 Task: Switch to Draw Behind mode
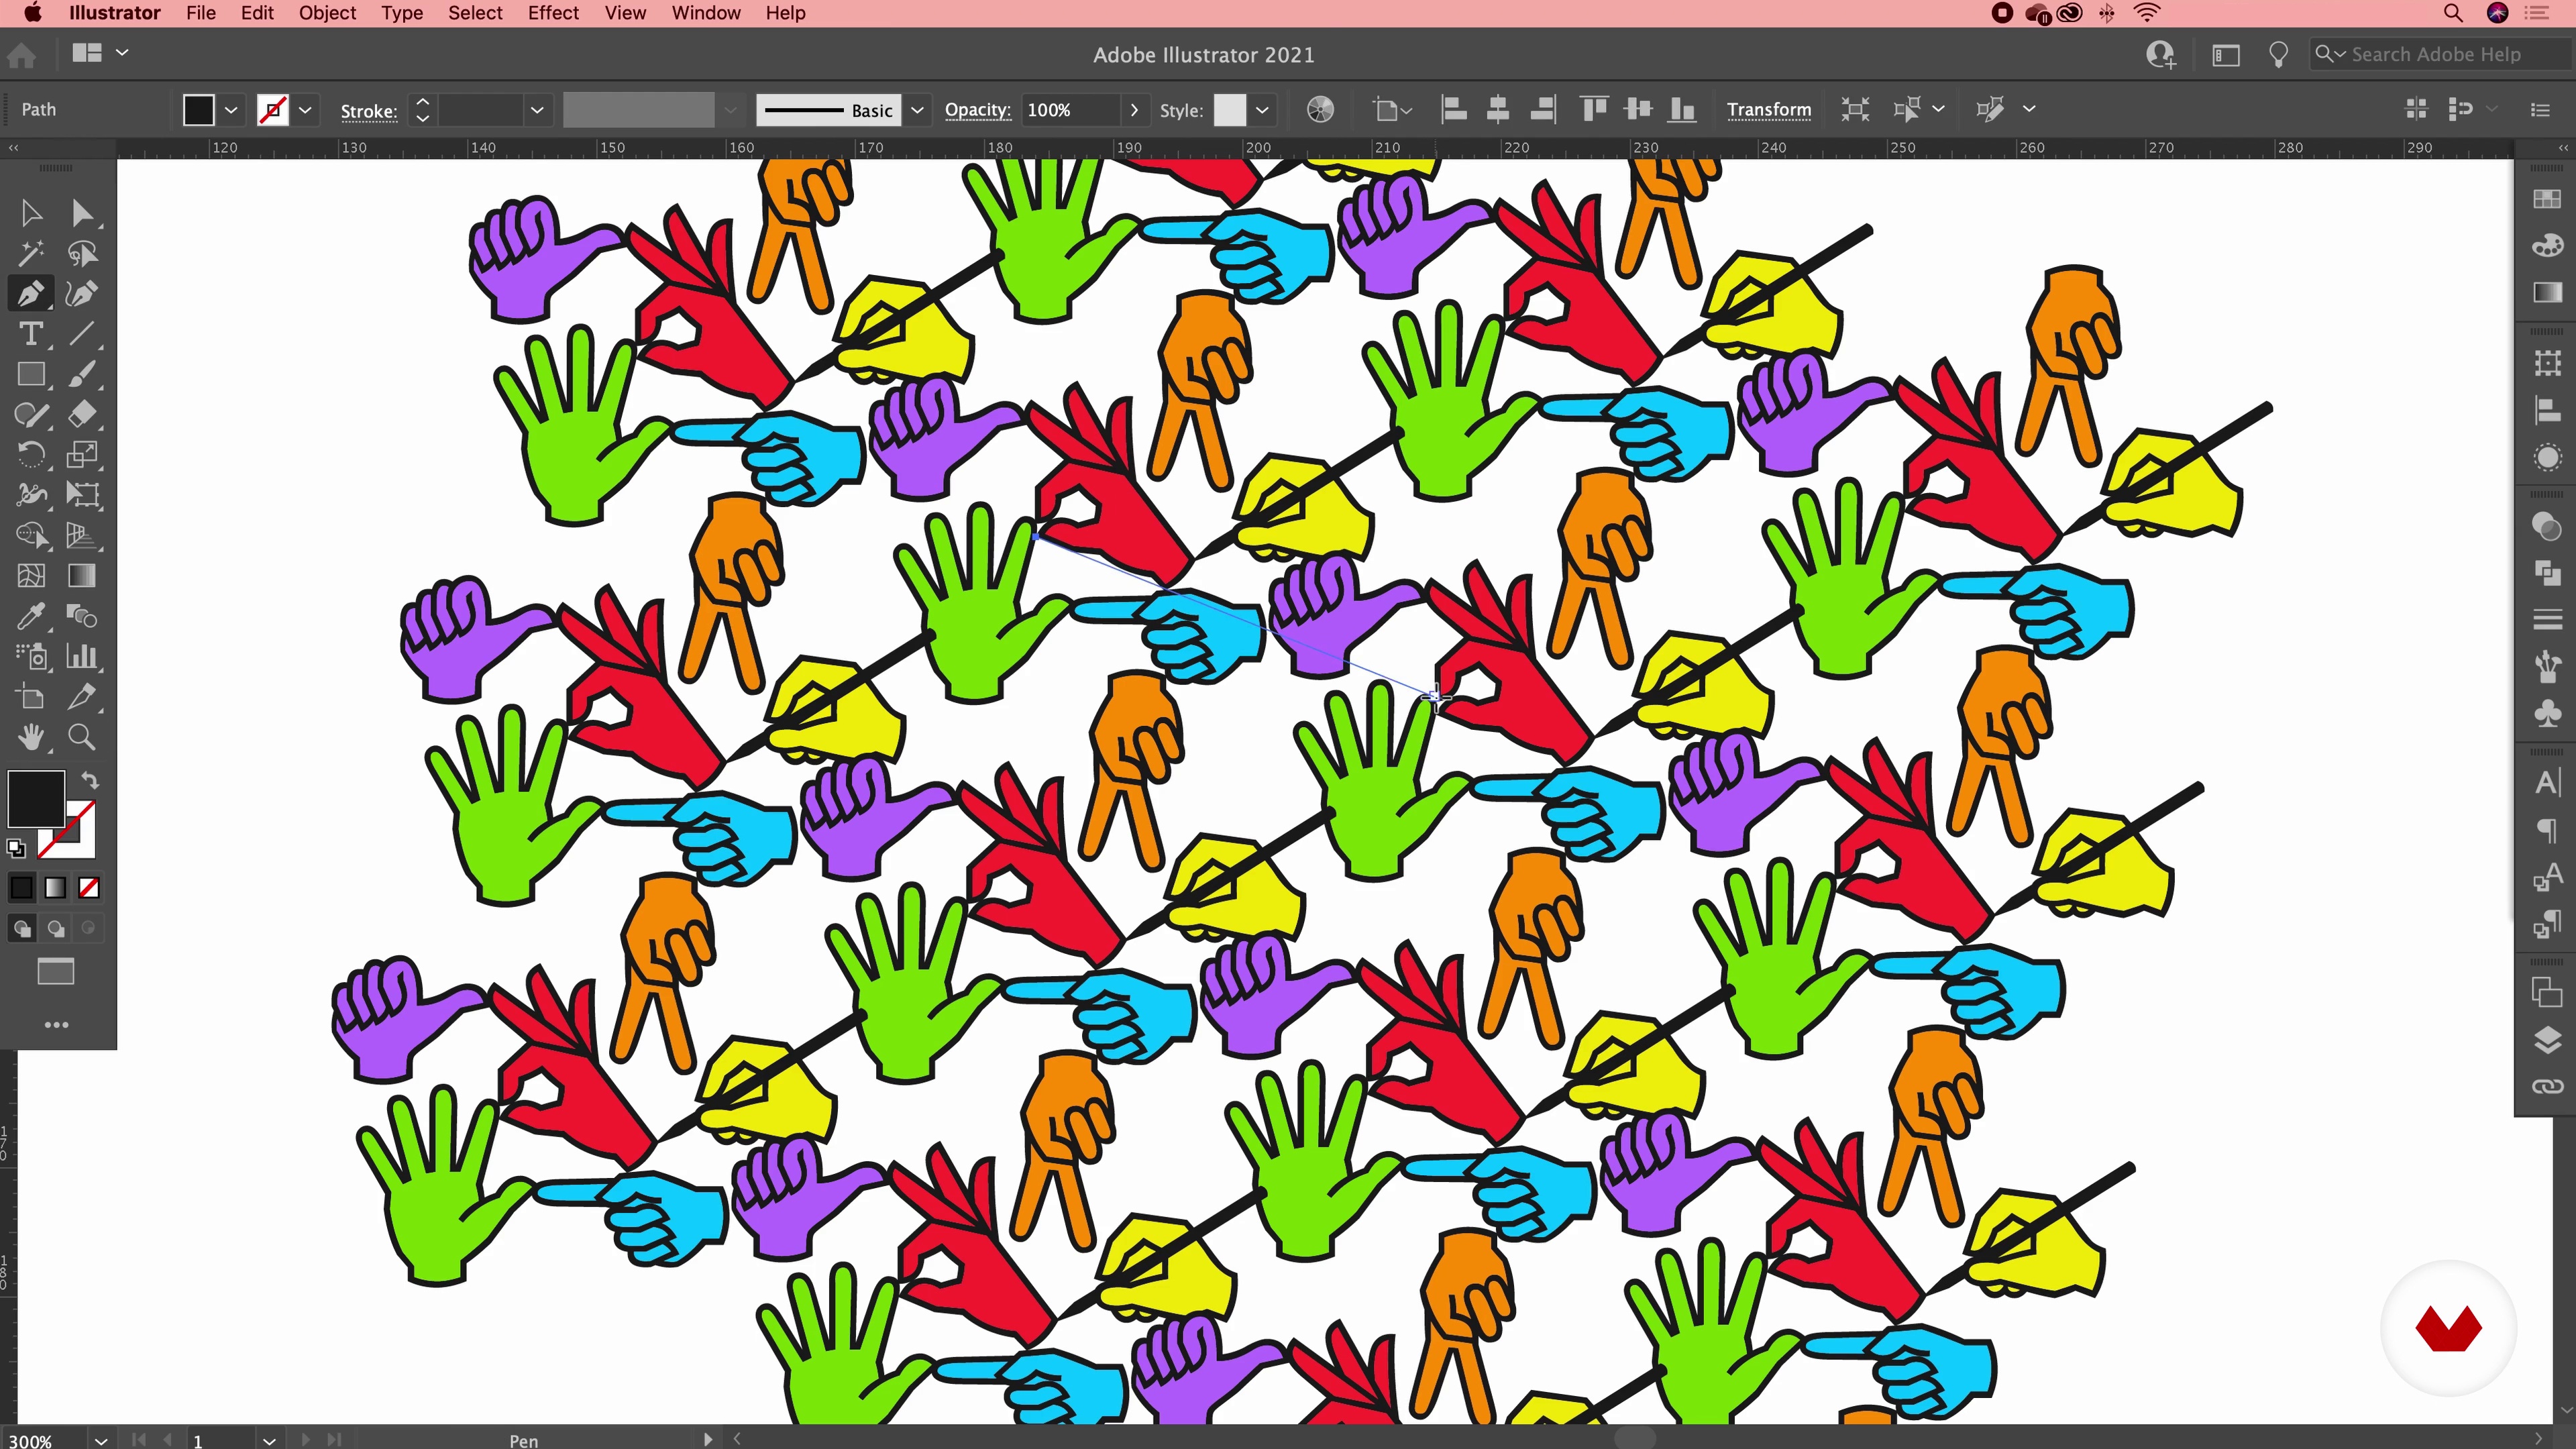tap(55, 929)
